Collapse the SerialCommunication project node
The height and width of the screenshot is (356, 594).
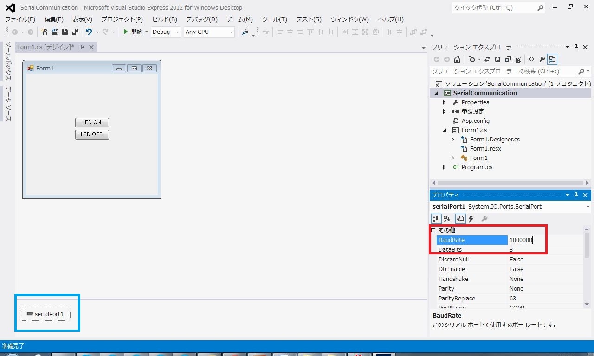(436, 93)
